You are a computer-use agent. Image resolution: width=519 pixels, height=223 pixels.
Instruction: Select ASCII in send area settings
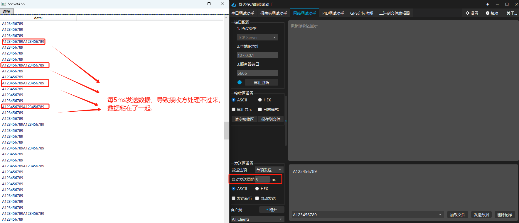click(234, 189)
